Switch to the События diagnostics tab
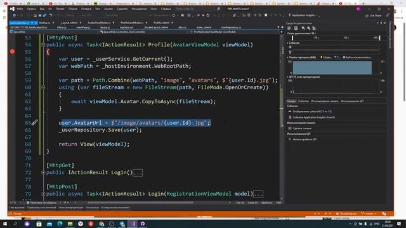The width and height of the screenshot is (406, 228). point(303,101)
